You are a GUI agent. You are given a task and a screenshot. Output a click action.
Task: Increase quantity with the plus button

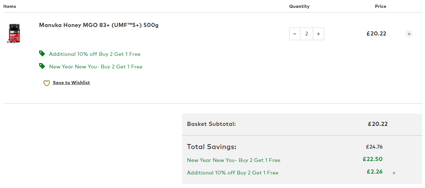pyautogui.click(x=318, y=34)
